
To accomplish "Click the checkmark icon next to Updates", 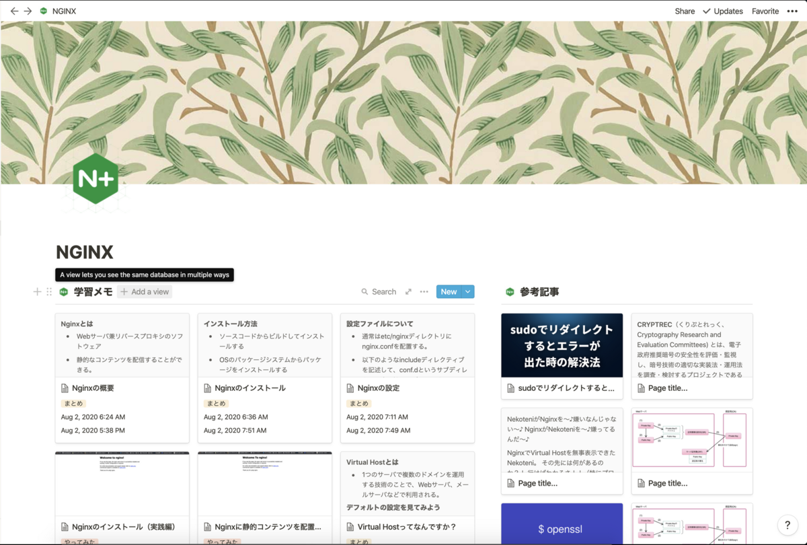I will pos(707,11).
